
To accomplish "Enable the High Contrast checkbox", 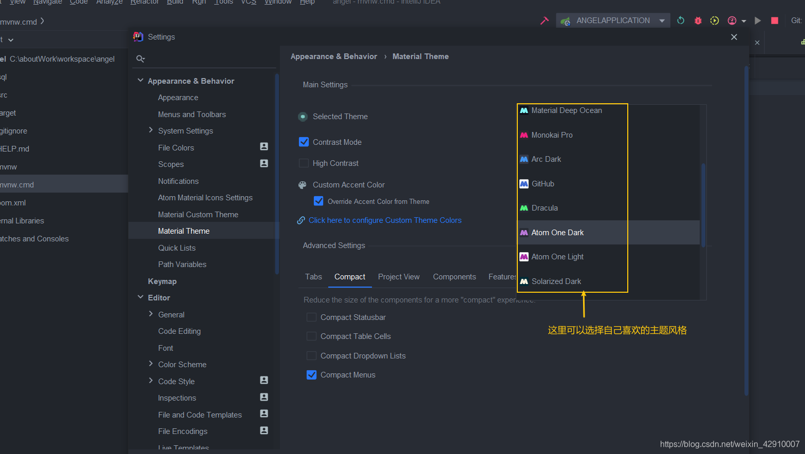I will (x=304, y=163).
